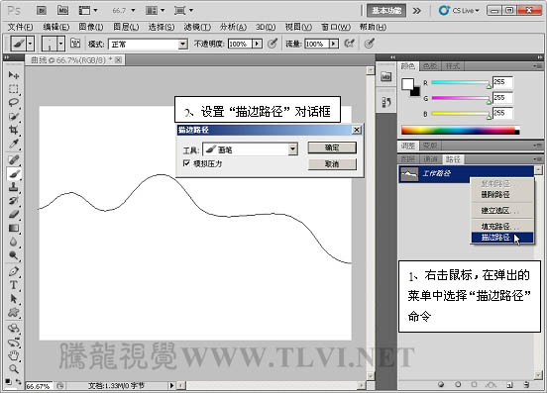The width and height of the screenshot is (547, 393).
Task: Choose Make Selection in context menu
Action: (x=502, y=211)
